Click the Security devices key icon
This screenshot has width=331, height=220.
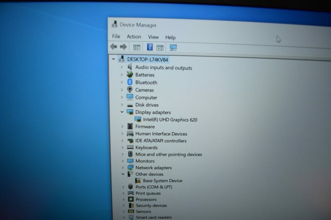coord(131,205)
